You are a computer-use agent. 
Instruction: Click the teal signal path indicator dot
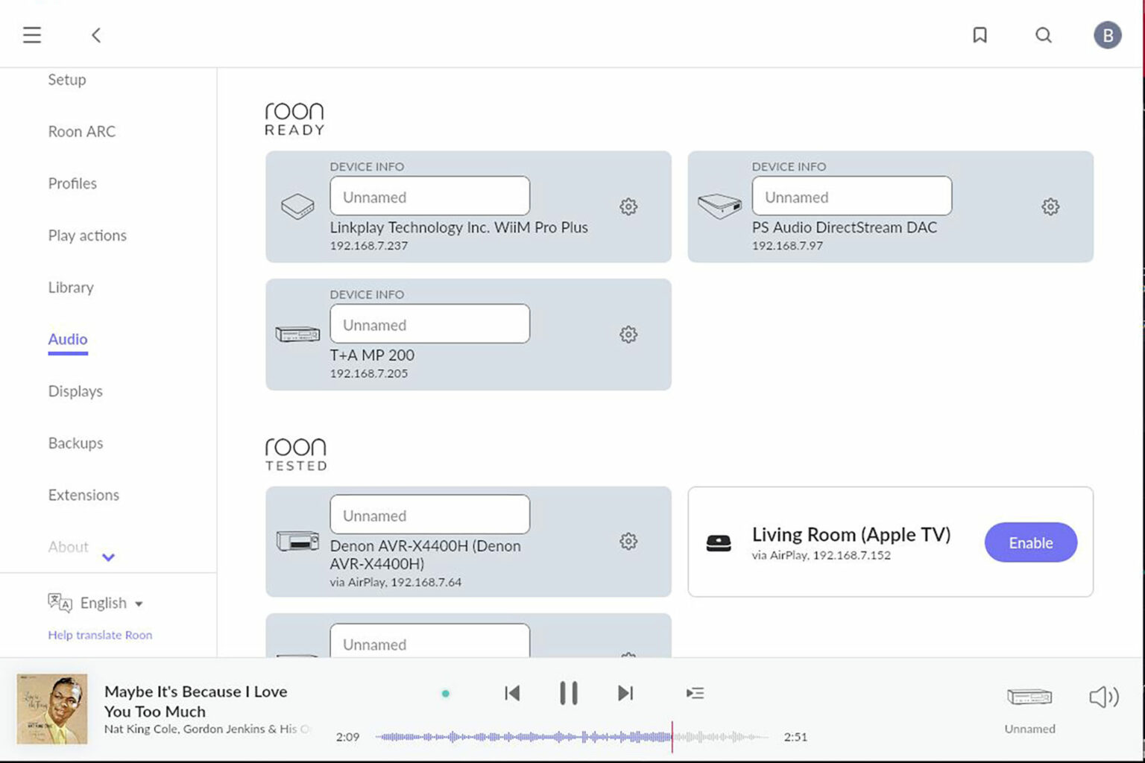pyautogui.click(x=446, y=692)
